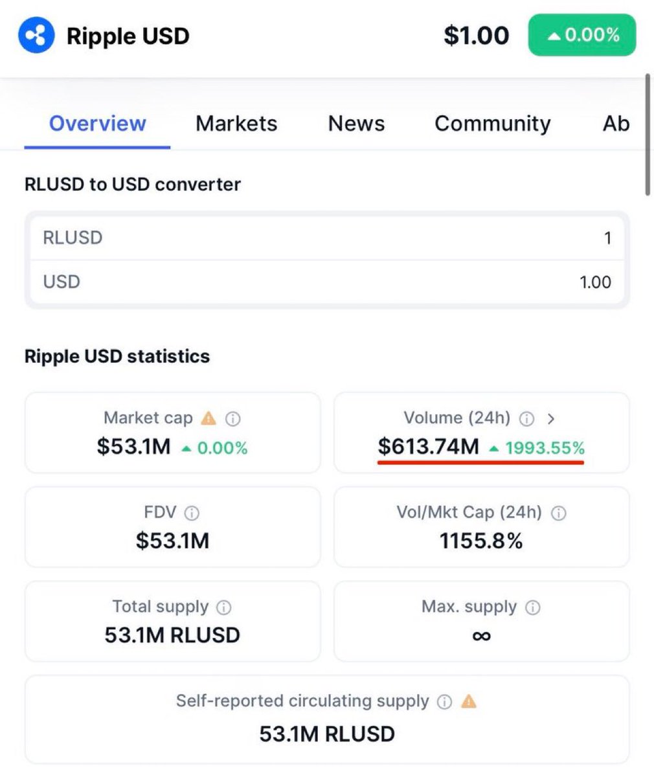Open the Total supply info tooltip
The width and height of the screenshot is (654, 777).
click(223, 607)
